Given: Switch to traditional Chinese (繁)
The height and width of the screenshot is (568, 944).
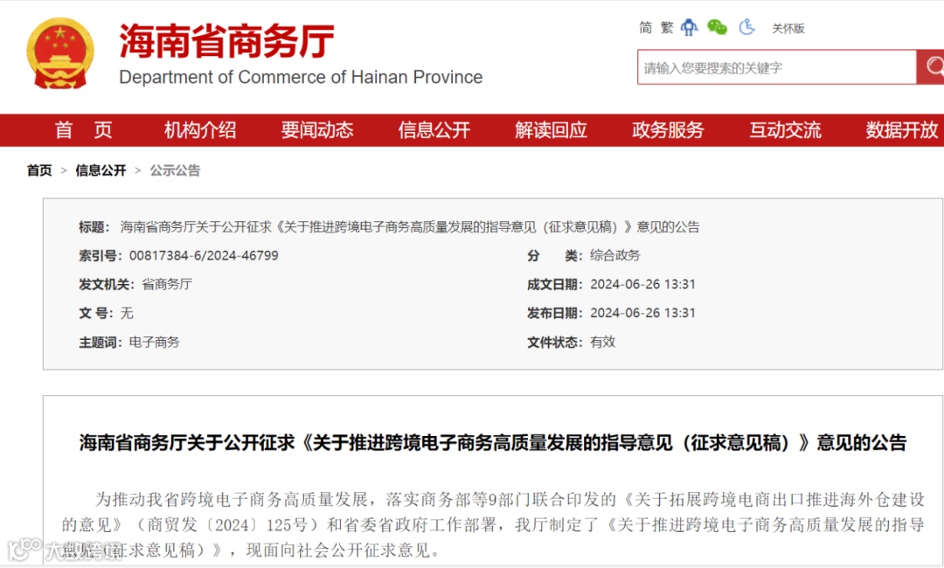Looking at the screenshot, I should pos(666,28).
